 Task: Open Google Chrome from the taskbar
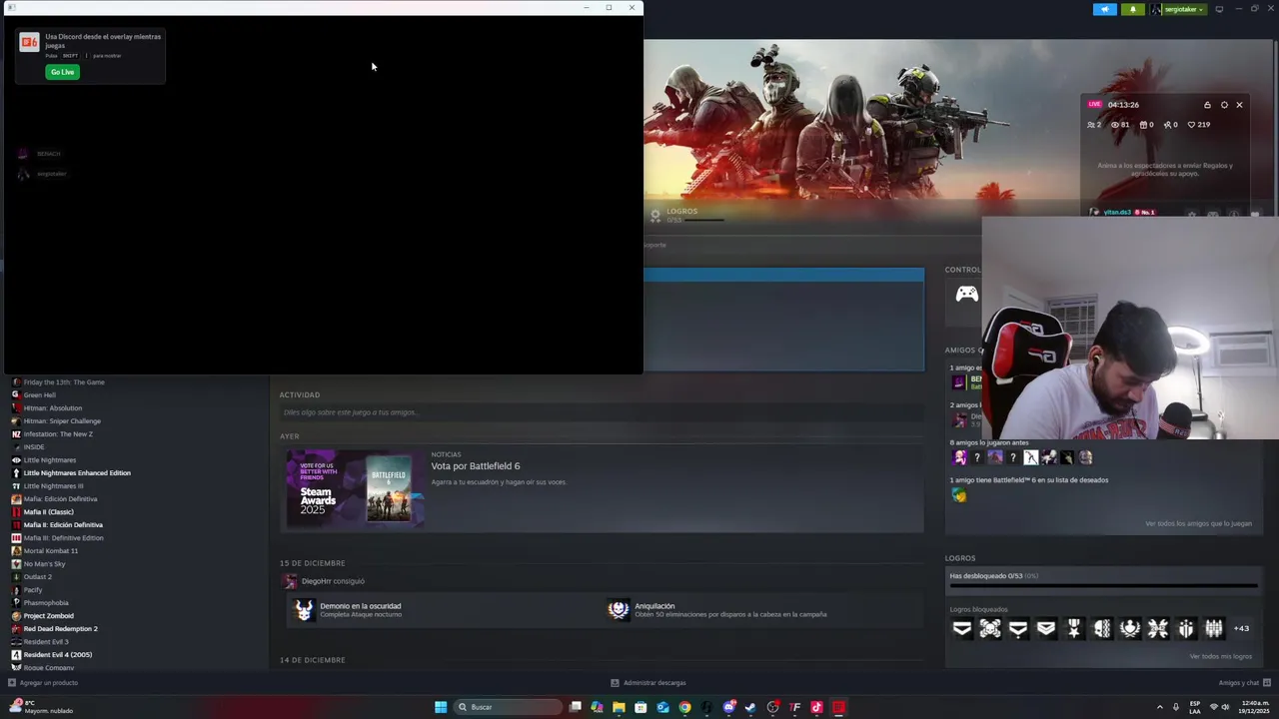coord(684,707)
